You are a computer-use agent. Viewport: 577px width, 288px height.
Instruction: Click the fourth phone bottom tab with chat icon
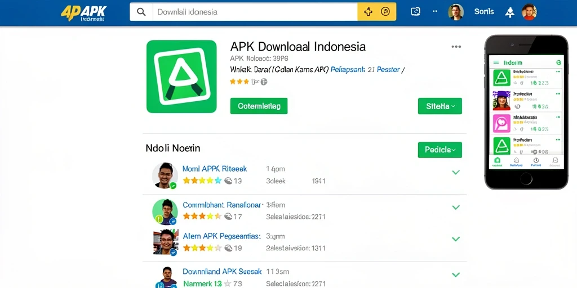(x=555, y=162)
